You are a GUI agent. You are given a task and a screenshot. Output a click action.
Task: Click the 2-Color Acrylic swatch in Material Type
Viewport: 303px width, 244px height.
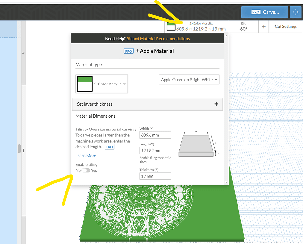tap(84, 84)
